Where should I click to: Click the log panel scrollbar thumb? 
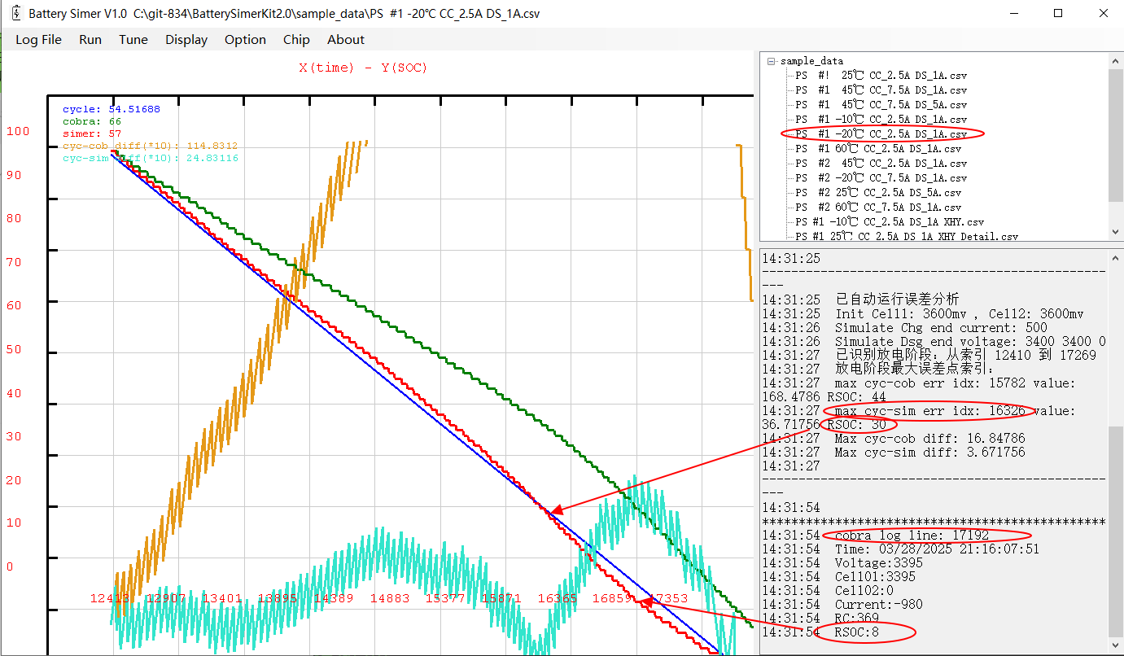pos(1116,532)
